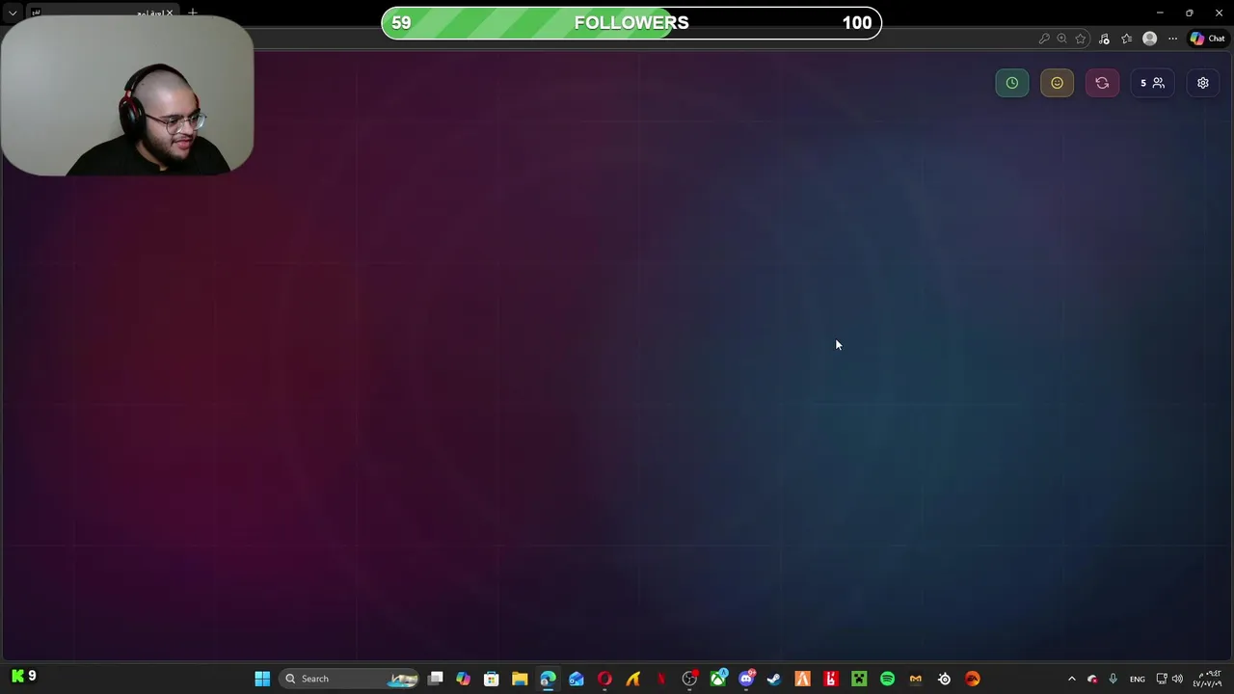Show hidden system tray icons
The image size is (1234, 694).
point(1071,679)
